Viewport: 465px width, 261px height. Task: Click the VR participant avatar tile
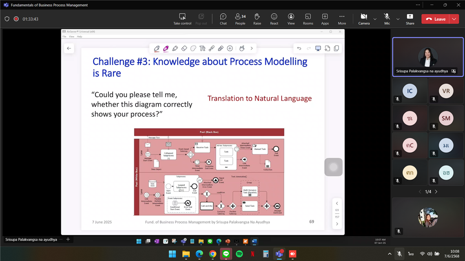[x=446, y=91]
